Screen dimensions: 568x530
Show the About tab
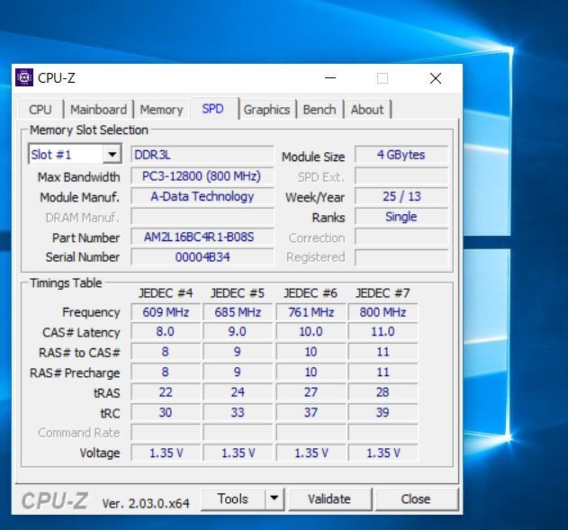(x=366, y=110)
